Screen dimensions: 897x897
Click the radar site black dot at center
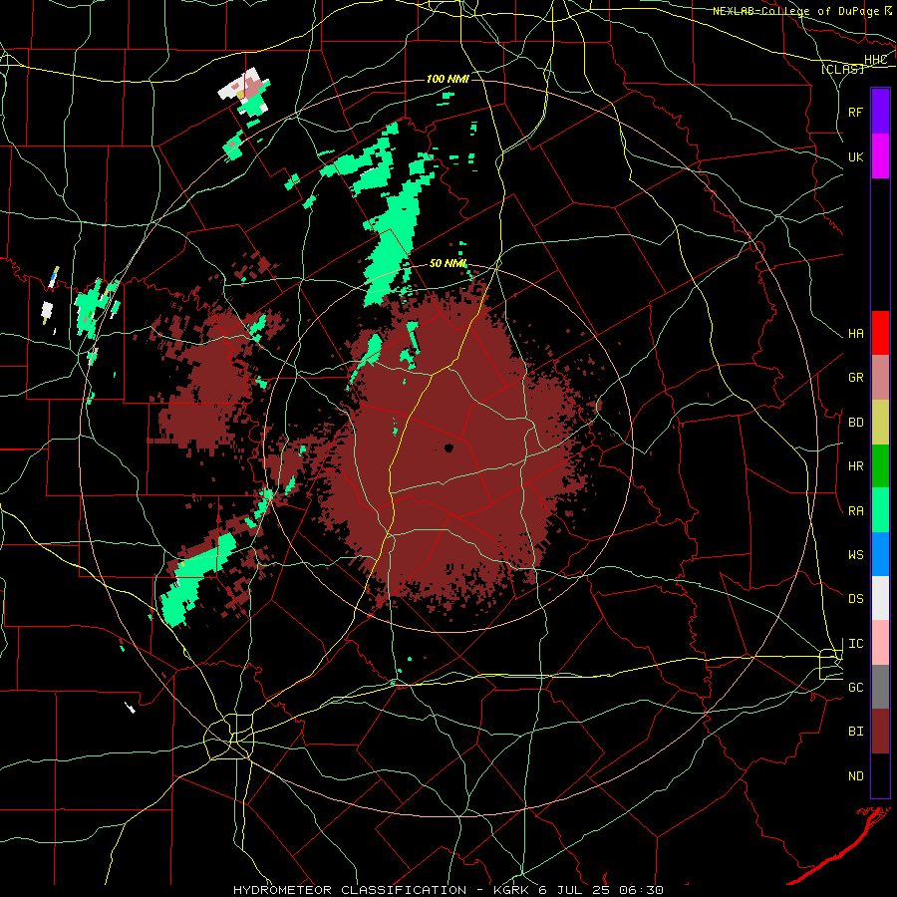coord(448,448)
